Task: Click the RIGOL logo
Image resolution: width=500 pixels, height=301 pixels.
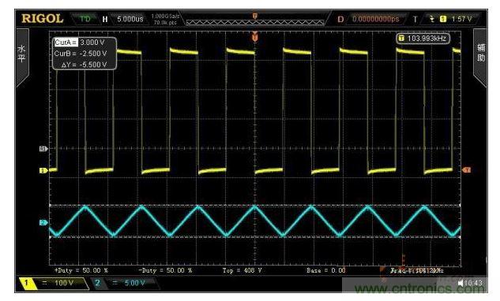Action: [x=43, y=18]
